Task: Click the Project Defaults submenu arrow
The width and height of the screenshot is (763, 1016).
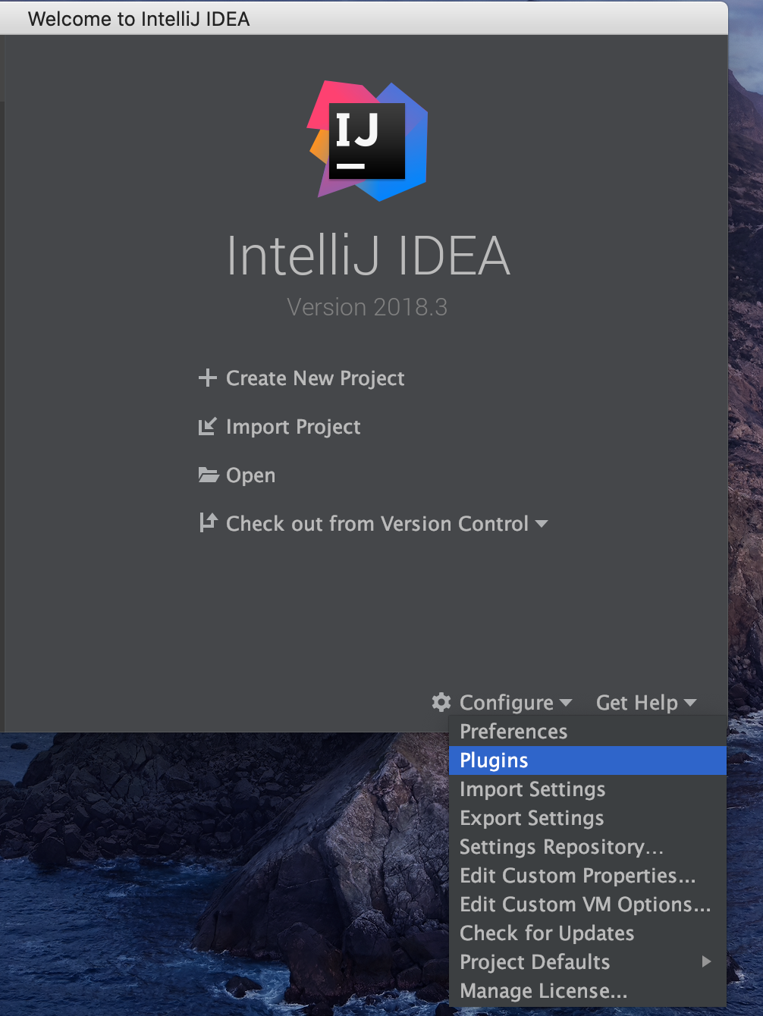Action: coord(706,961)
